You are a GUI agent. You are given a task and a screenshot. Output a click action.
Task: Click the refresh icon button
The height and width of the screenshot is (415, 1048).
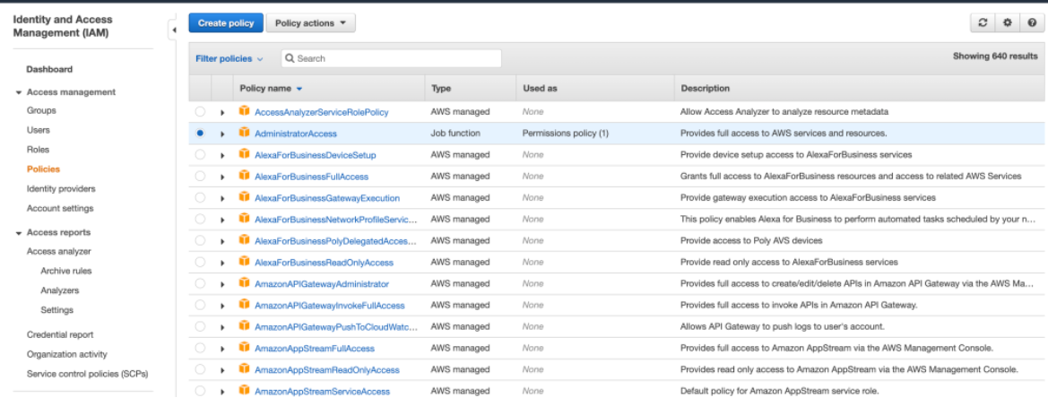click(982, 22)
